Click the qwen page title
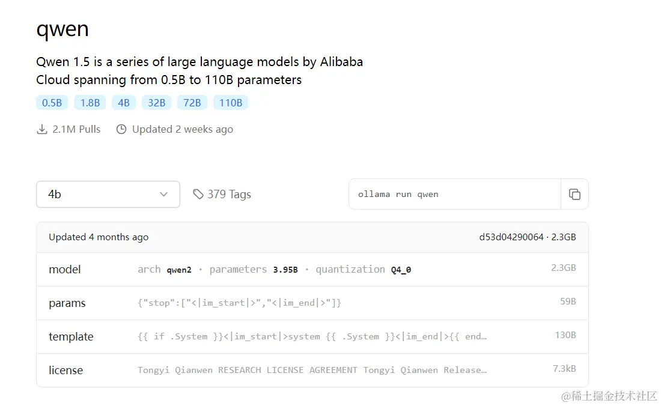661x406 pixels. click(62, 29)
